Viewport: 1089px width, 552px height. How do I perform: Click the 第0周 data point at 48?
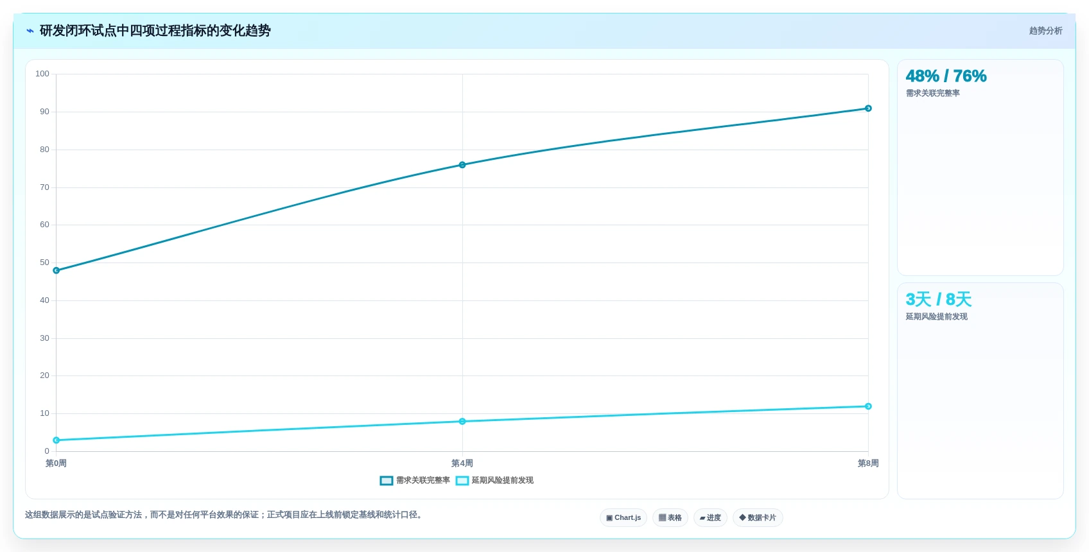coord(57,270)
